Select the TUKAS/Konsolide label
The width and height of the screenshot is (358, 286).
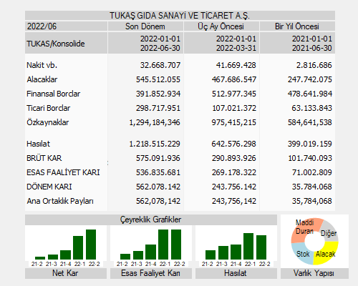coord(56,44)
